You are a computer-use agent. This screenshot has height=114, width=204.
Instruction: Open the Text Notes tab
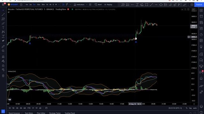pyautogui.click(x=29, y=113)
